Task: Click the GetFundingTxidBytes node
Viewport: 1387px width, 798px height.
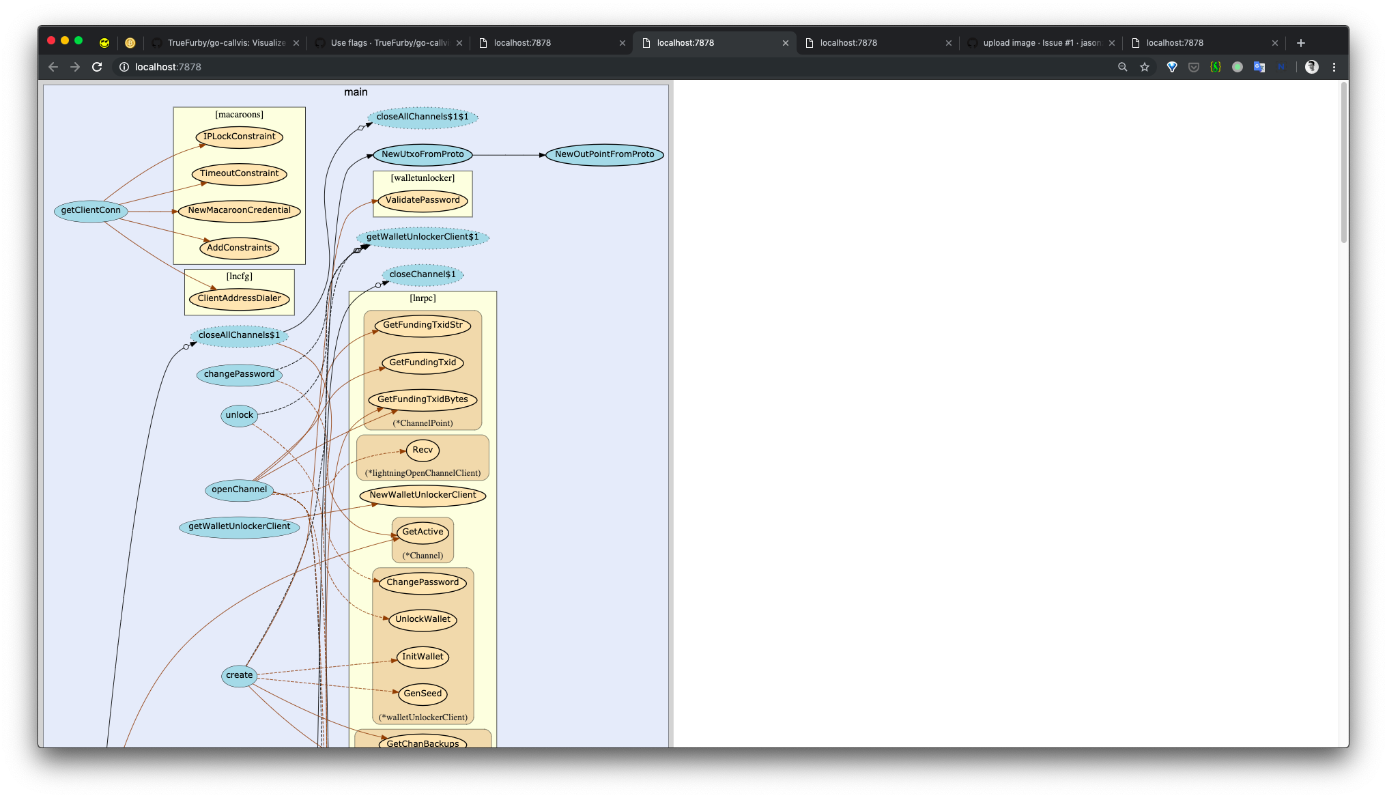Action: (x=423, y=399)
